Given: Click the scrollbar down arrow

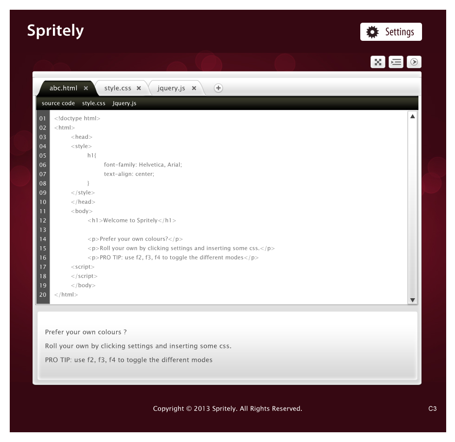Looking at the screenshot, I should click(x=412, y=300).
